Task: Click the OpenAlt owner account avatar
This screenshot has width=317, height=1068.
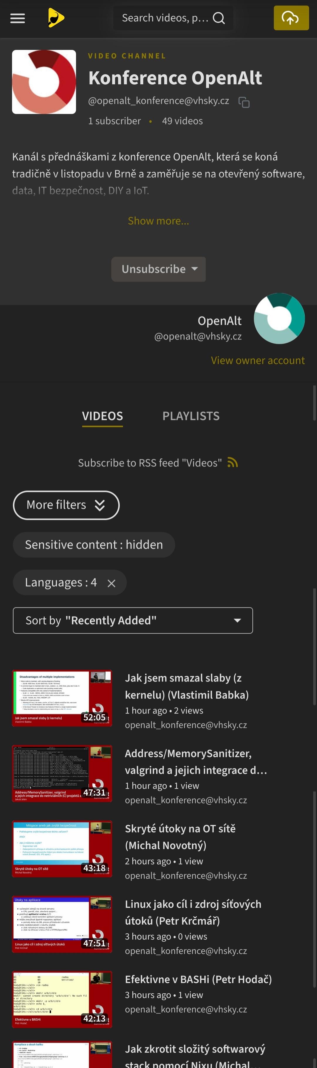Action: (279, 318)
